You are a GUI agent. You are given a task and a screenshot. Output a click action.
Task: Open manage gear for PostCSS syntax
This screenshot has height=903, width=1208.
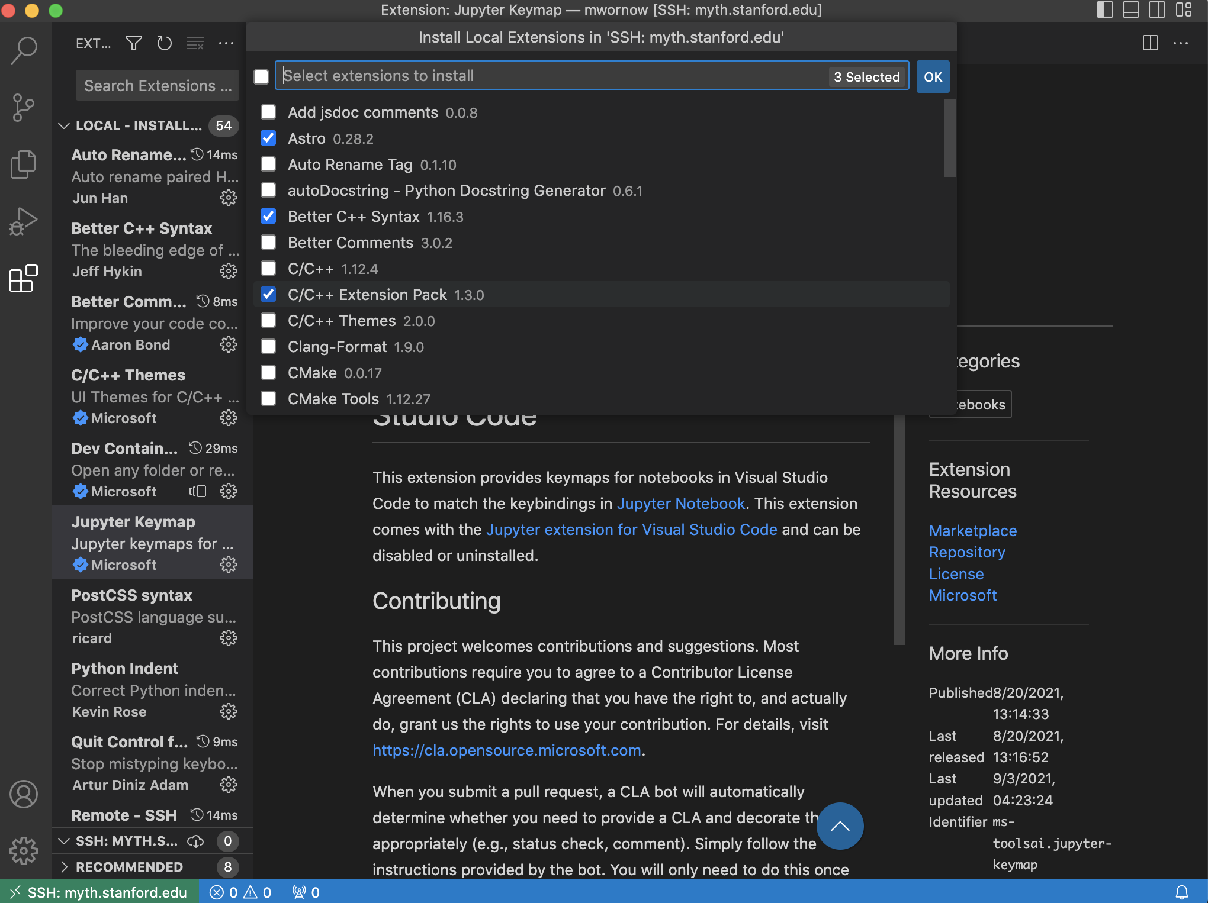click(229, 638)
